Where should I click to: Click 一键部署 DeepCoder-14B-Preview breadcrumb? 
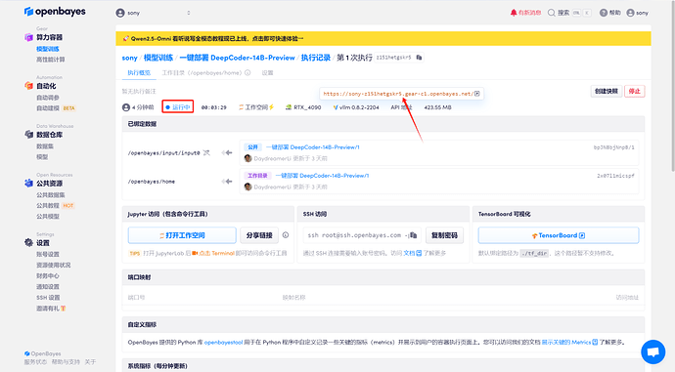coord(237,58)
